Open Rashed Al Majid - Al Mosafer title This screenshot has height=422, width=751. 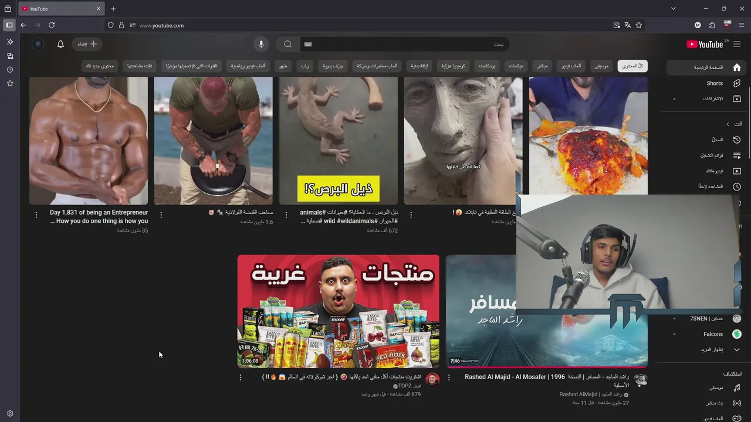click(547, 381)
